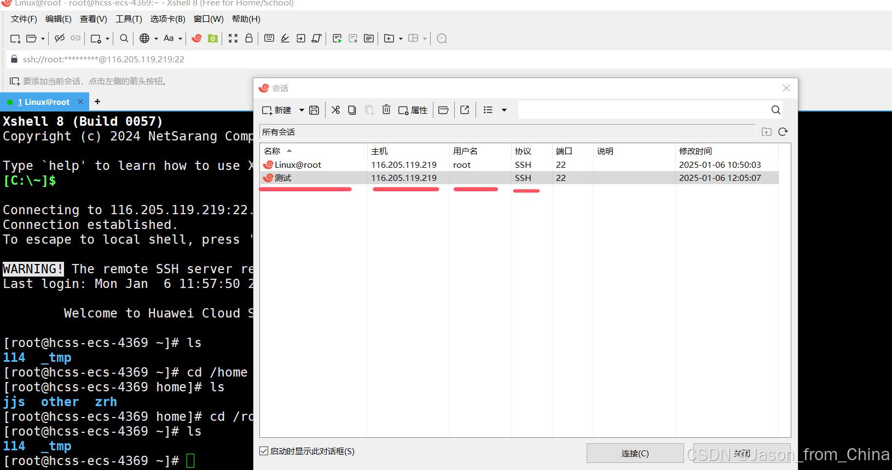Click the start logging play icon
Image resolution: width=892 pixels, height=470 pixels.
pyautogui.click(x=337, y=38)
